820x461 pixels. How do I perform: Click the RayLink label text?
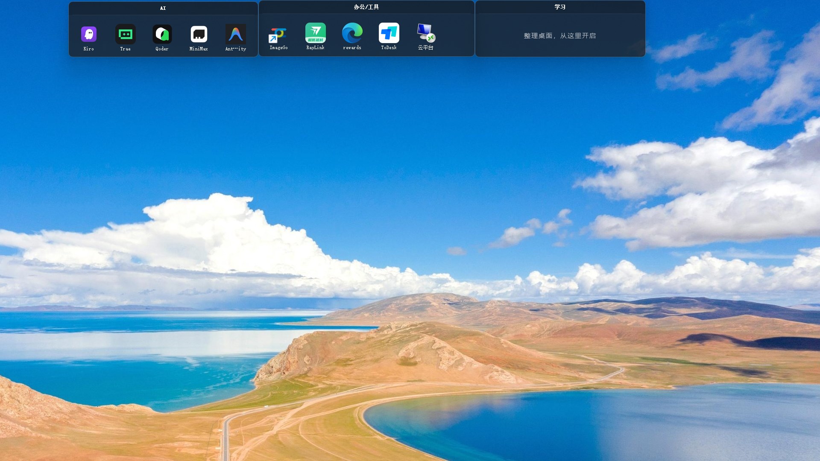click(315, 48)
